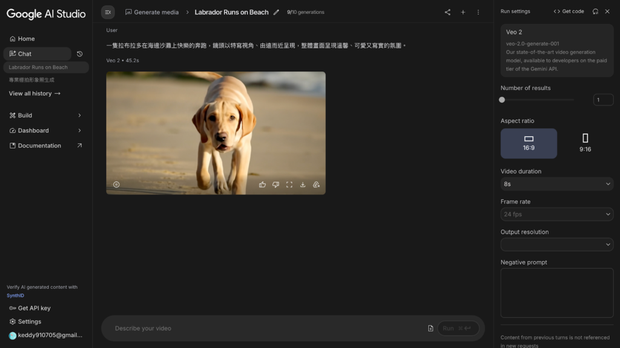
Task: Click the Describe your video input field
Action: coord(266,329)
